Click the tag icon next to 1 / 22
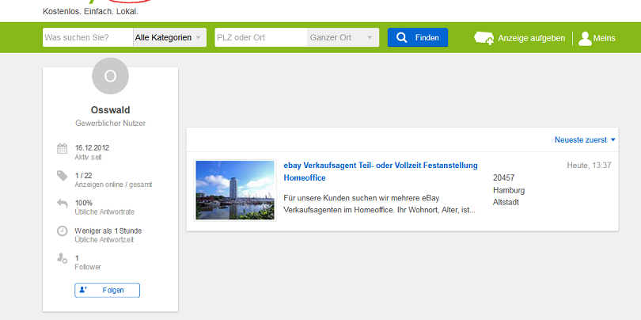Screen dimensions: 641x320 (62, 176)
